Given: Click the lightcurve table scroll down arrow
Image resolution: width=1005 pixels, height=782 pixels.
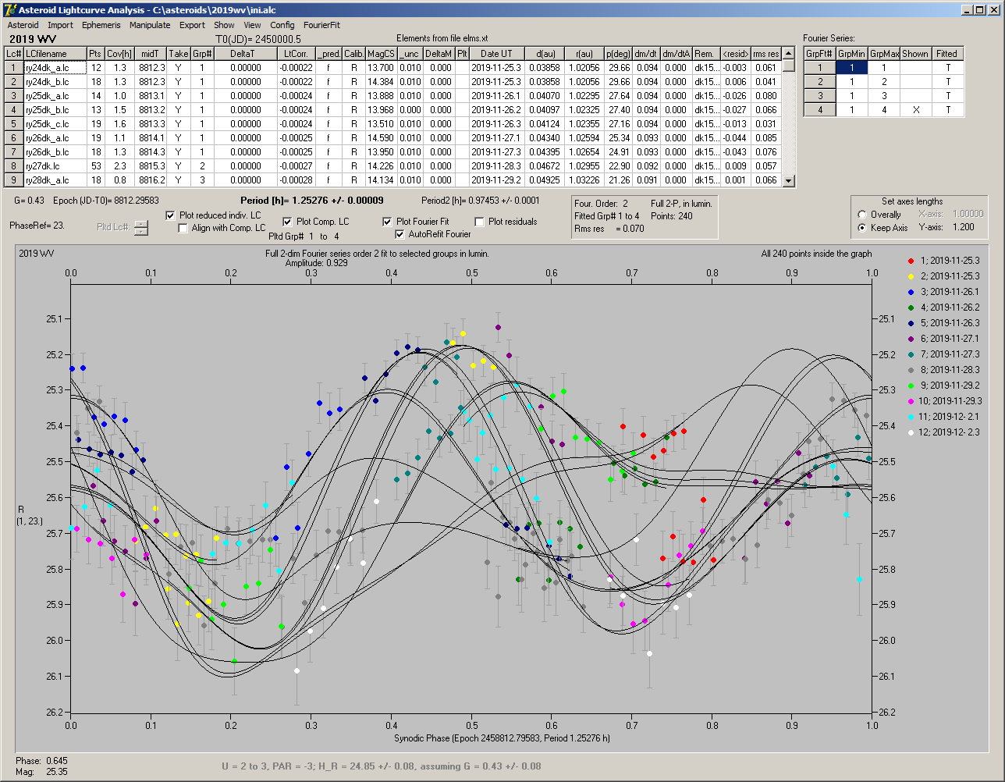Looking at the screenshot, I should (789, 181).
